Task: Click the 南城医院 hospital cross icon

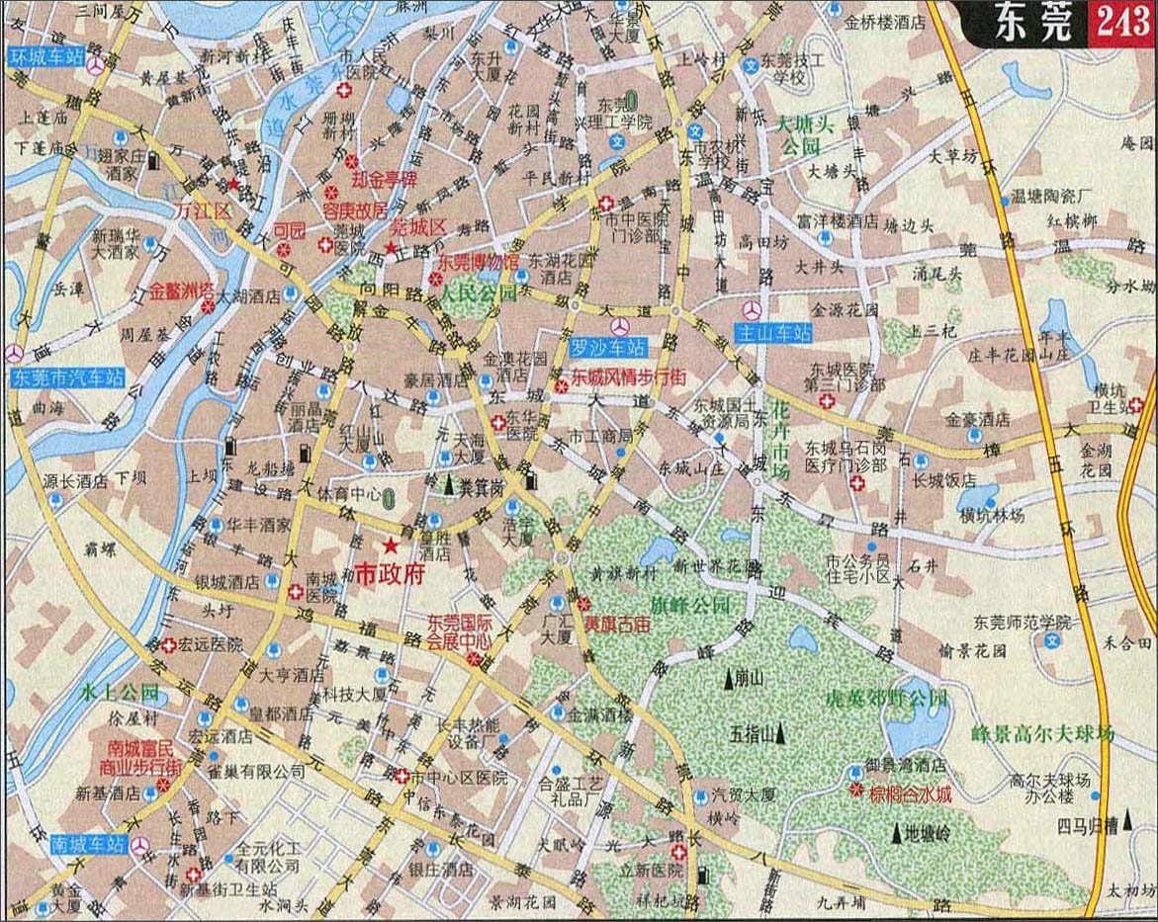Action: point(295,593)
